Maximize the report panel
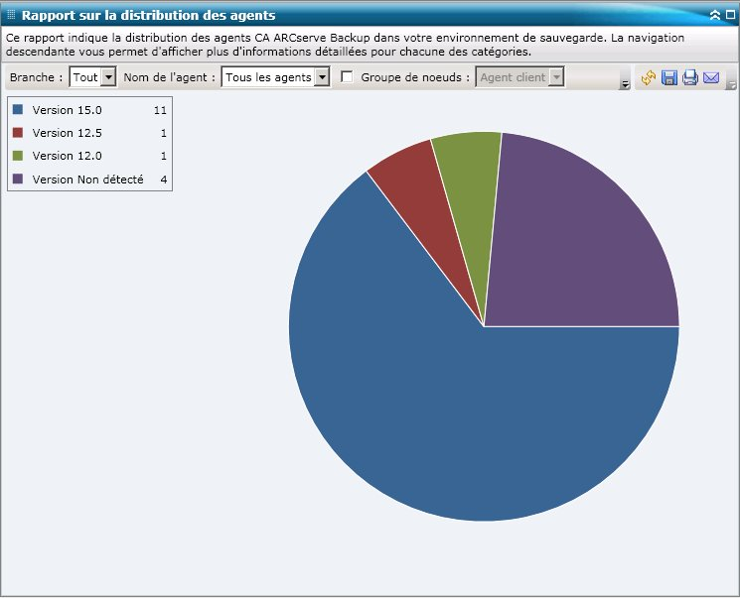The width and height of the screenshot is (740, 598). (x=729, y=16)
